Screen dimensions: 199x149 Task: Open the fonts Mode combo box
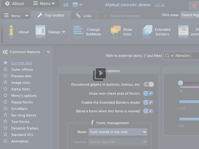[118, 132]
